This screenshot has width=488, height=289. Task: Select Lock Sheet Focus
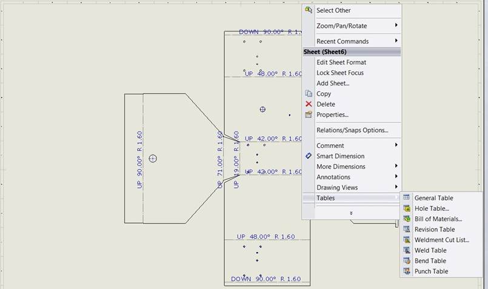340,73
